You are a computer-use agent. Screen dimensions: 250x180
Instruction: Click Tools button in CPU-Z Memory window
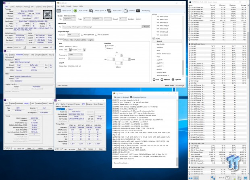tap(29, 148)
